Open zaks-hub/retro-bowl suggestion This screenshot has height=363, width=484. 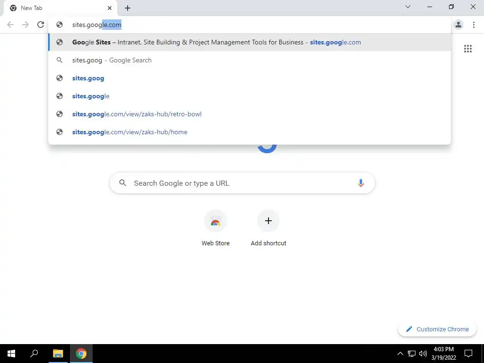click(250, 114)
